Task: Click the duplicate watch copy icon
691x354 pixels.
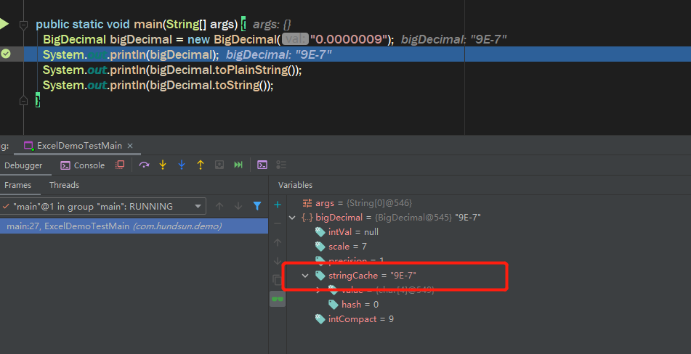Action: [277, 280]
